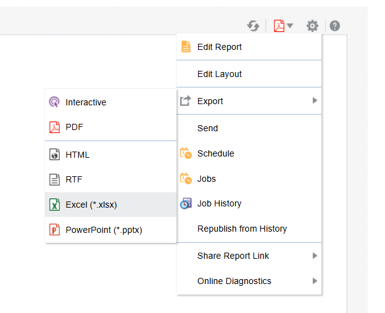
Task: Click the Jobs calendar clock icon
Action: tap(186, 179)
